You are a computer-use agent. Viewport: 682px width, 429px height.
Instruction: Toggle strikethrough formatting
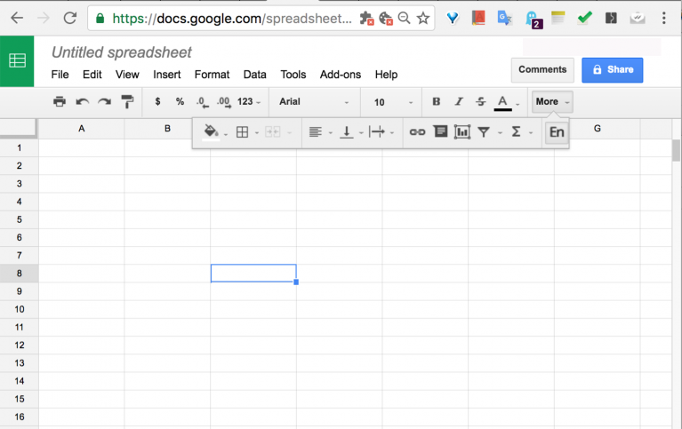481,102
